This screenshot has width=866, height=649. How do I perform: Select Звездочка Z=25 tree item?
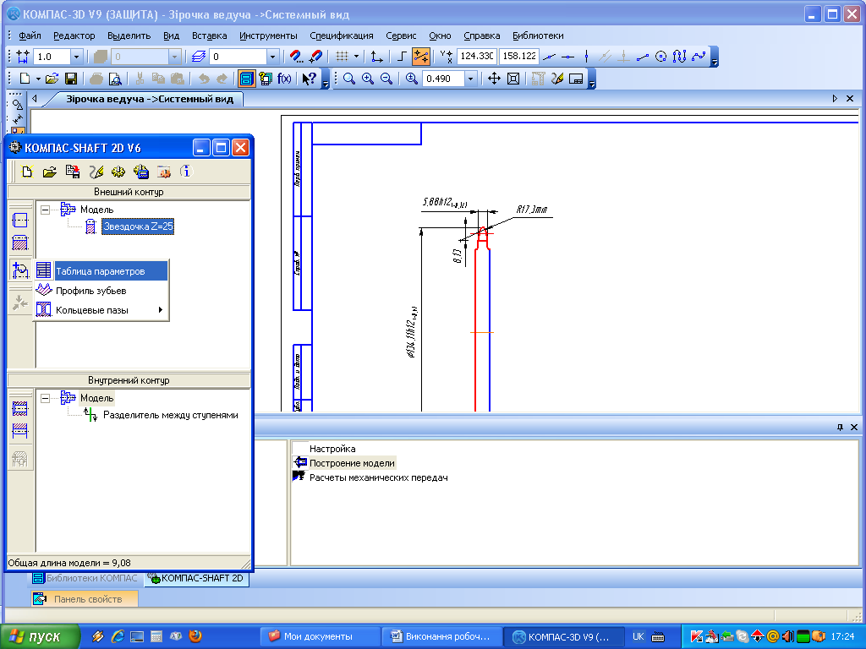click(138, 226)
